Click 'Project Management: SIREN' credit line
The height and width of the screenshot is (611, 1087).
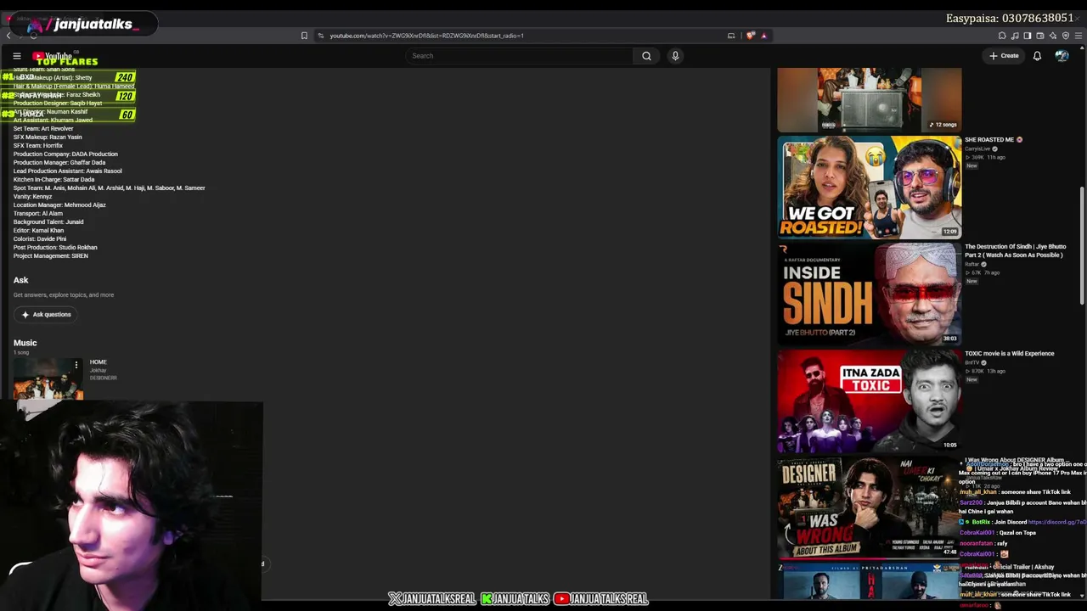tap(51, 256)
